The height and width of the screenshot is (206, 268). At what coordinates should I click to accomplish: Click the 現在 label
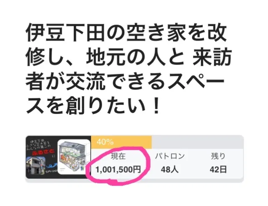[118, 156]
